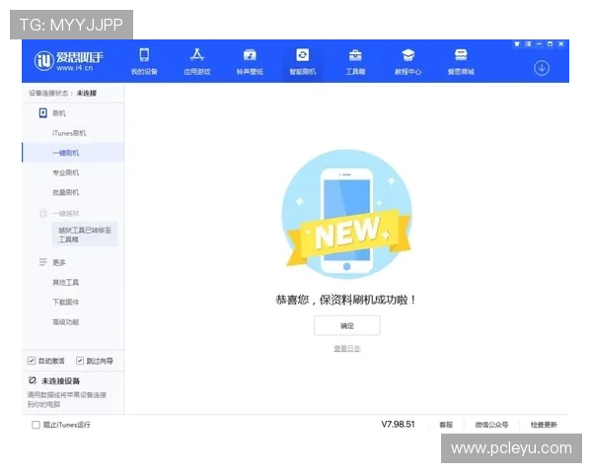
Task: Click the V7.98.51 version text
Action: (x=398, y=425)
